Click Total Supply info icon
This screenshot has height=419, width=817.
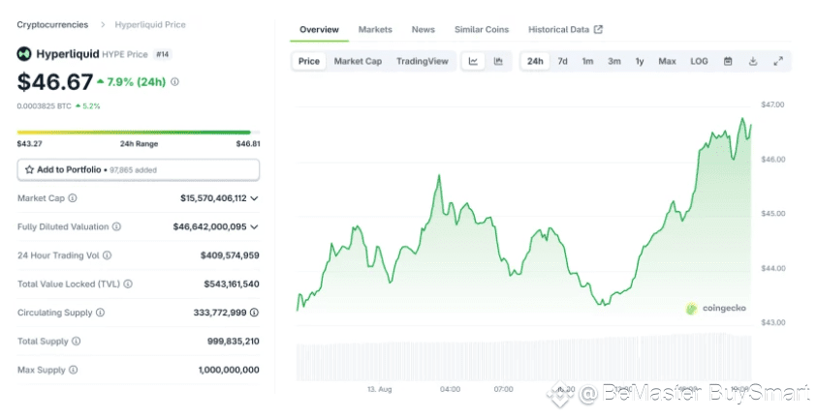click(76, 341)
